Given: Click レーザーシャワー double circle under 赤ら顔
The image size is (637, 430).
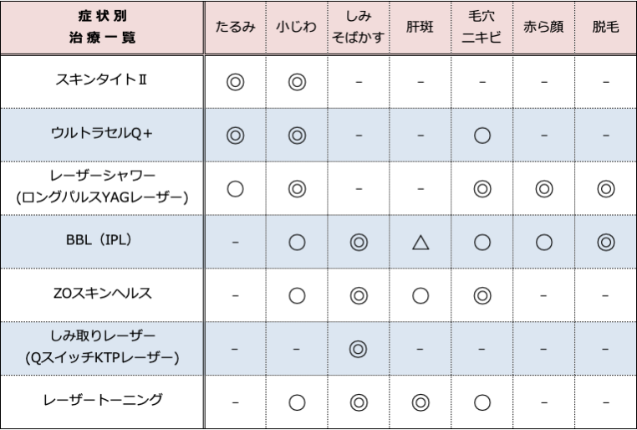Looking at the screenshot, I should (544, 188).
